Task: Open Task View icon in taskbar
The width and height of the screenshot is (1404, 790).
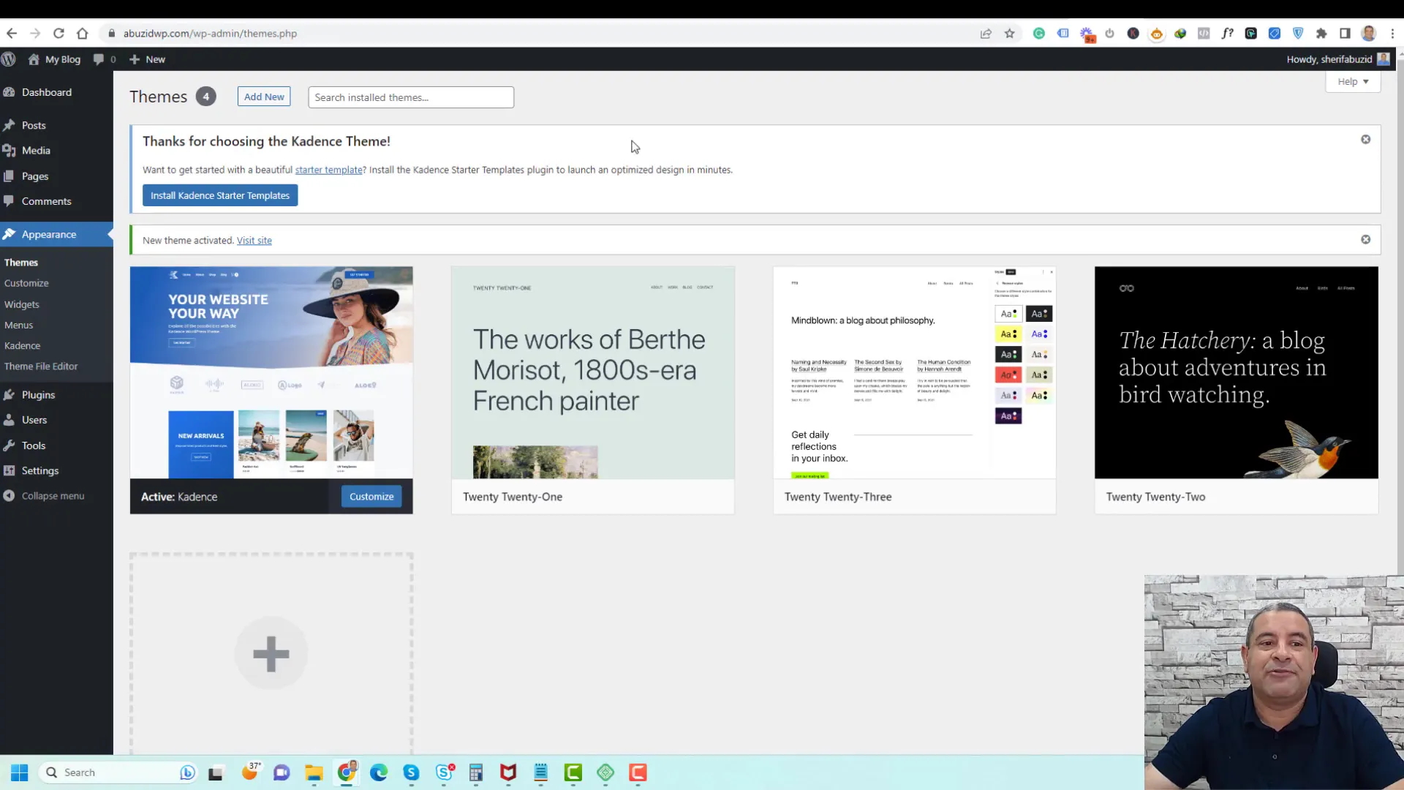Action: pyautogui.click(x=216, y=773)
